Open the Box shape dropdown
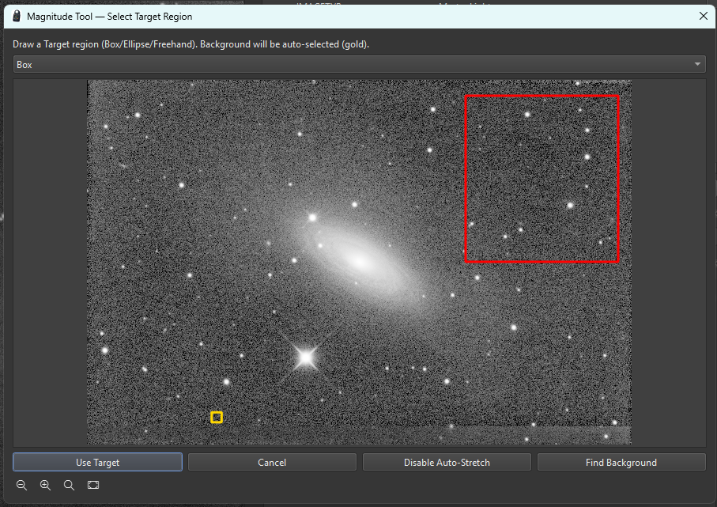 pyautogui.click(x=359, y=65)
